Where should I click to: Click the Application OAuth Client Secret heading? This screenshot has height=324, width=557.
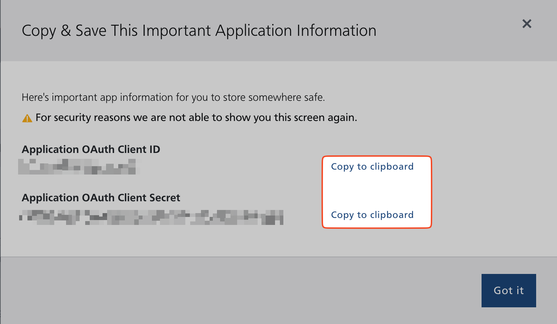click(x=101, y=198)
